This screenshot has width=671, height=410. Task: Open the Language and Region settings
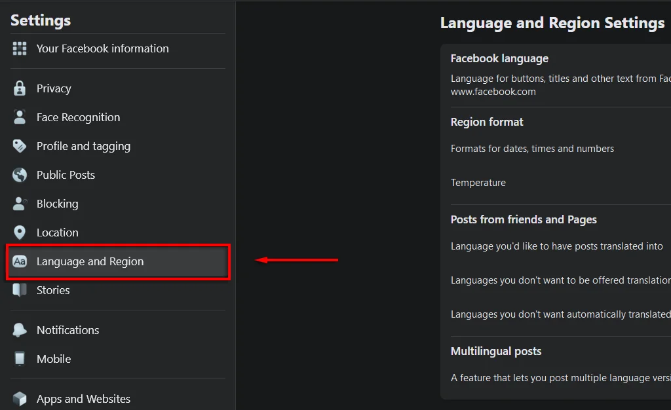[x=90, y=261]
